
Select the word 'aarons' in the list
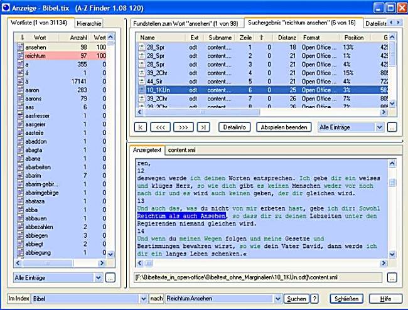[x=33, y=99]
